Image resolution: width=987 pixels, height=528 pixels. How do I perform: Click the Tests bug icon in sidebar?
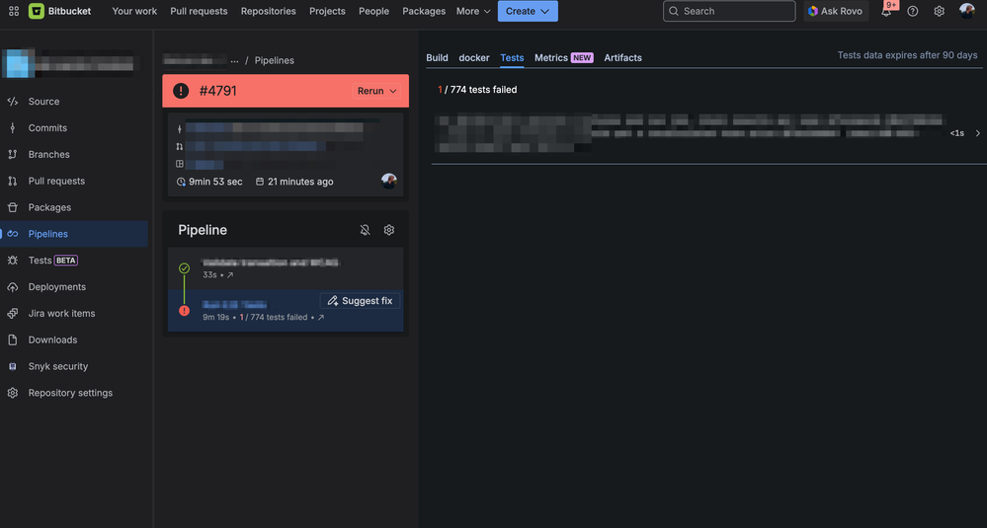point(13,261)
